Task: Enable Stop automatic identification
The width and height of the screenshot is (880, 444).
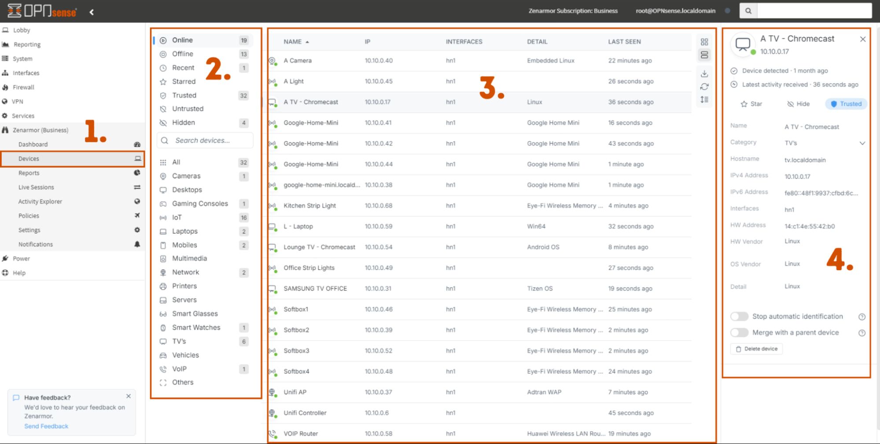Action: [739, 316]
